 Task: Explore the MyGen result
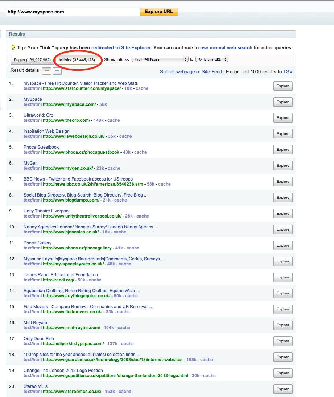[283, 166]
